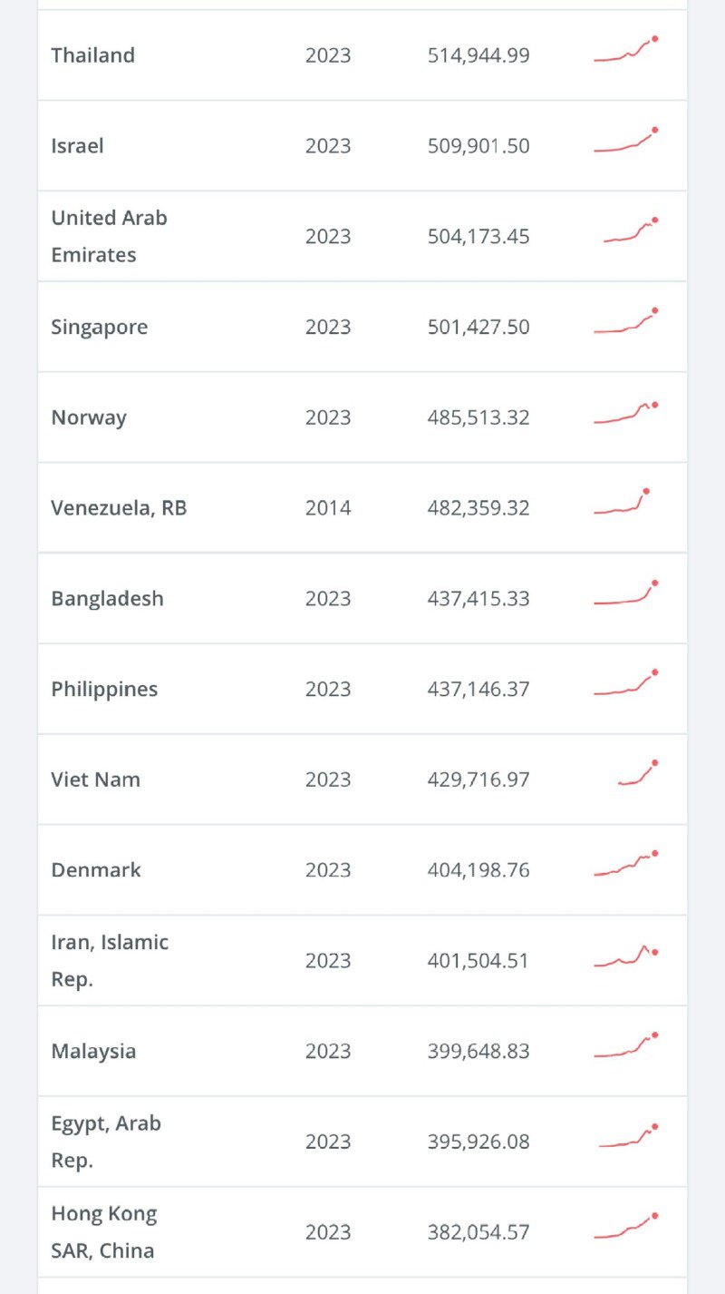Click the Iran, Islamic Rep. sparkline chart
The image size is (725, 1294).
[625, 957]
